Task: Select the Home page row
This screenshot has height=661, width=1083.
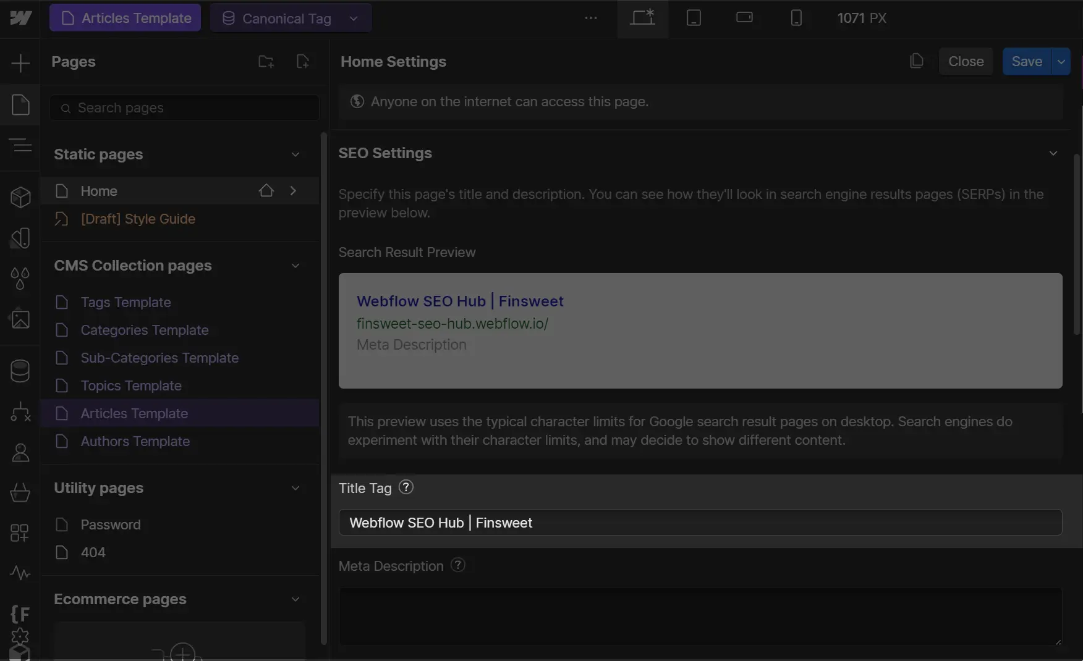Action: [x=180, y=191]
